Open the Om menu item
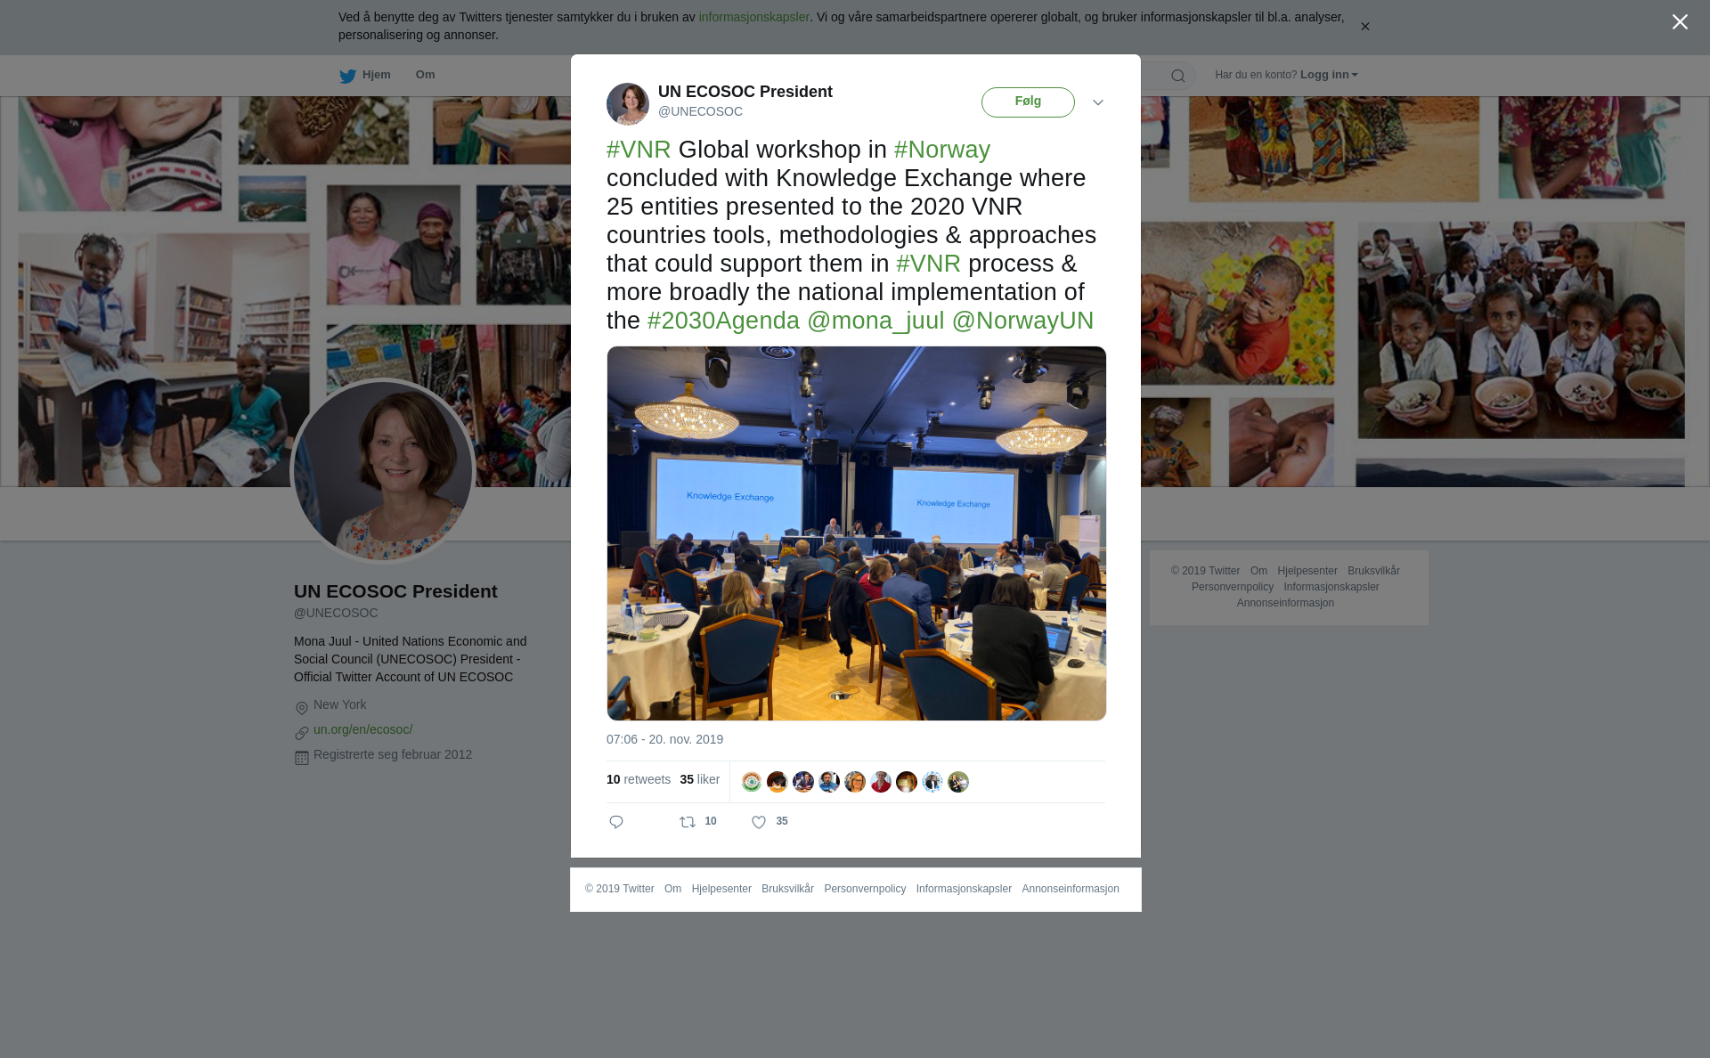 425,75
